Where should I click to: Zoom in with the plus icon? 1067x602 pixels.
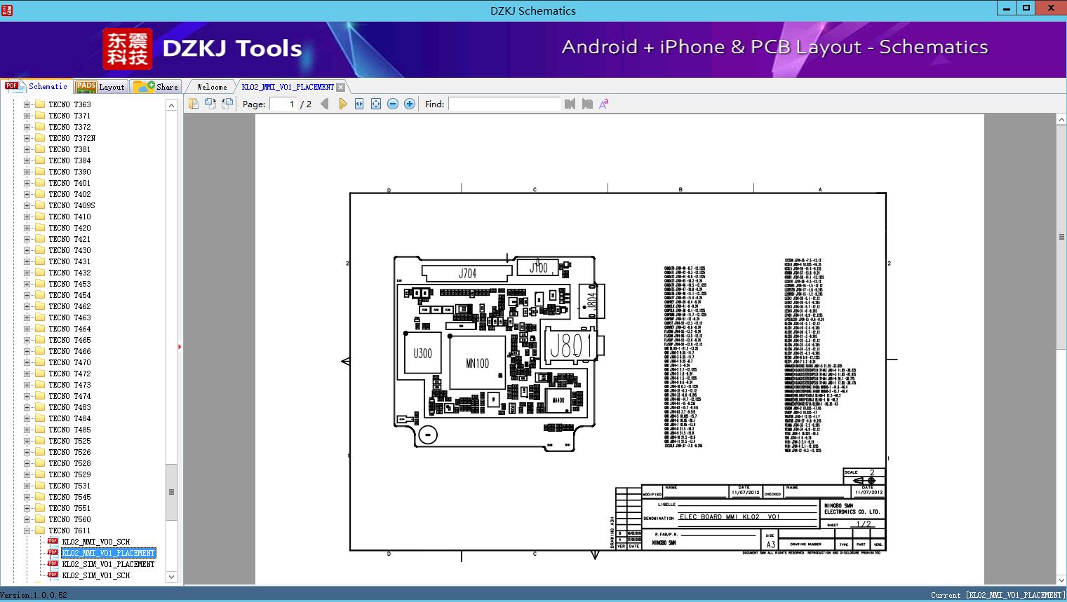point(410,104)
